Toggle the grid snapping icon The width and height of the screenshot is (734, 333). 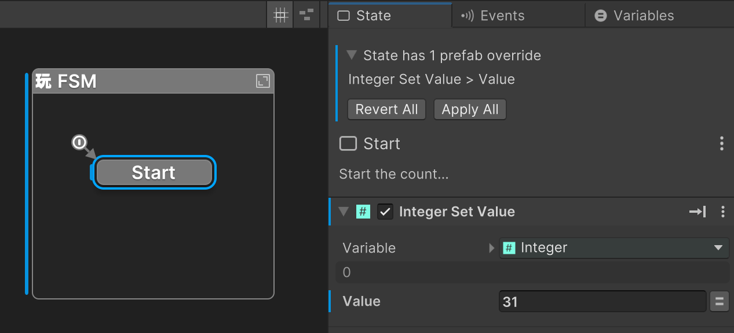[x=280, y=15]
